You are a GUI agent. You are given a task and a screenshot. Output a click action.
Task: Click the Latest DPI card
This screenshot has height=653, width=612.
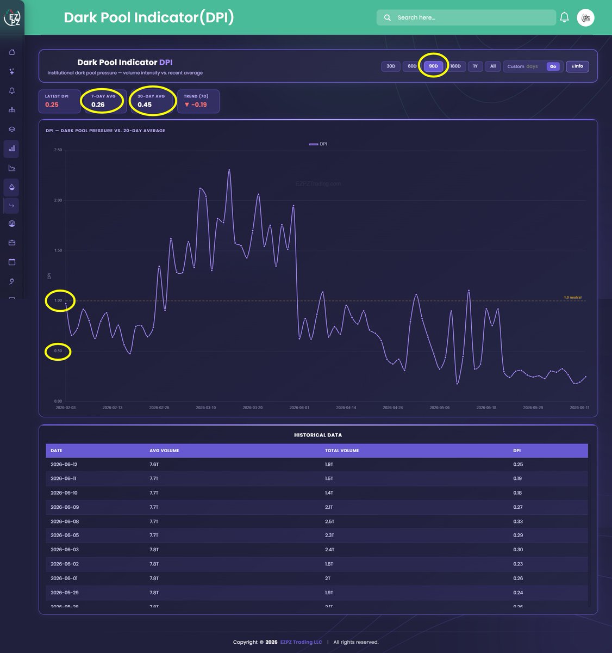(x=60, y=101)
